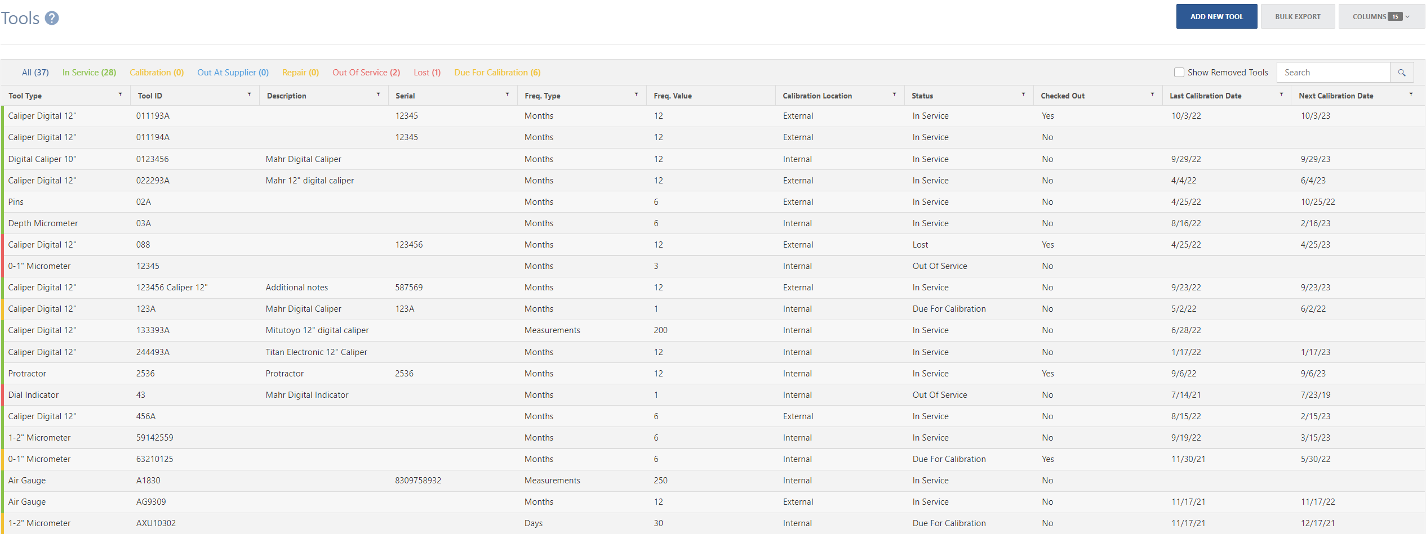Click the search magnifier icon
This screenshot has height=534, width=1426.
click(x=1402, y=73)
